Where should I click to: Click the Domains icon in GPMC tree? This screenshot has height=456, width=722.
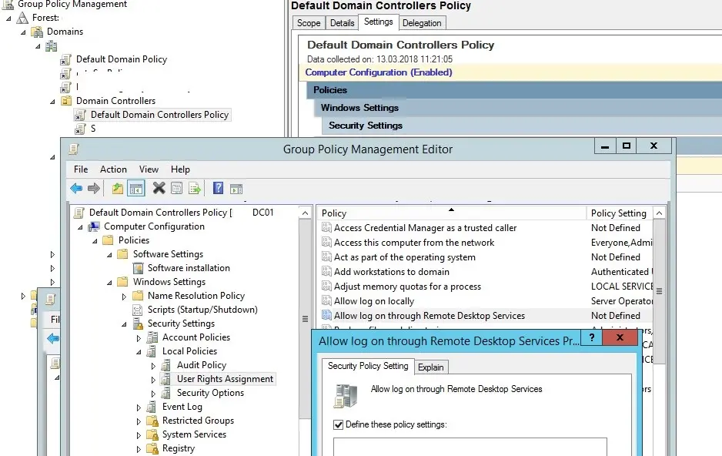[x=37, y=32]
